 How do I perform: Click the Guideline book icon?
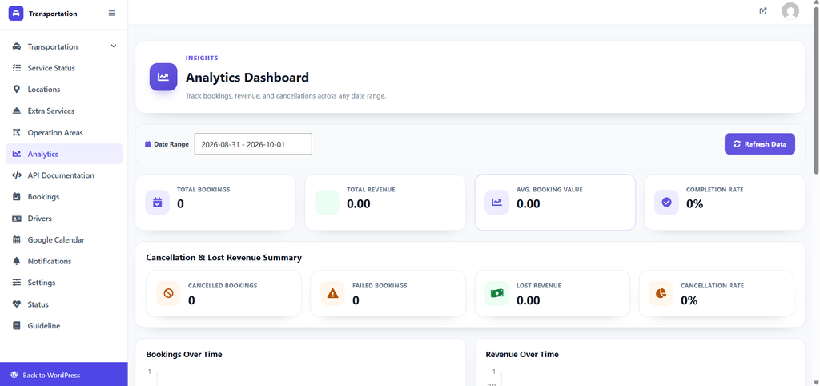pyautogui.click(x=17, y=325)
